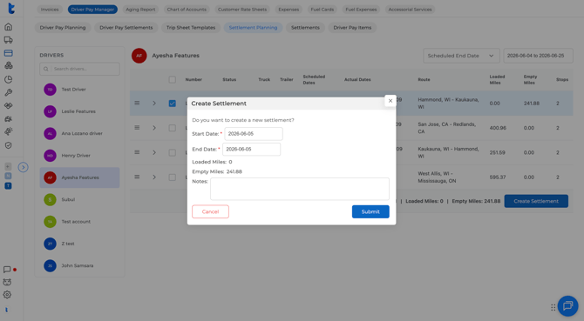
Task: Click the Search drivers input
Action: 79,69
